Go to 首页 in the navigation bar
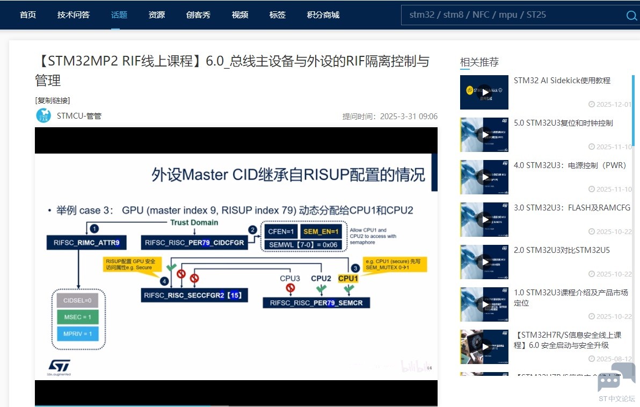 pos(28,15)
